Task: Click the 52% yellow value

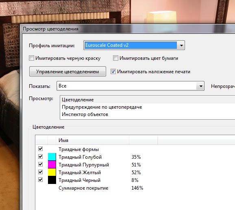Action: point(136,173)
